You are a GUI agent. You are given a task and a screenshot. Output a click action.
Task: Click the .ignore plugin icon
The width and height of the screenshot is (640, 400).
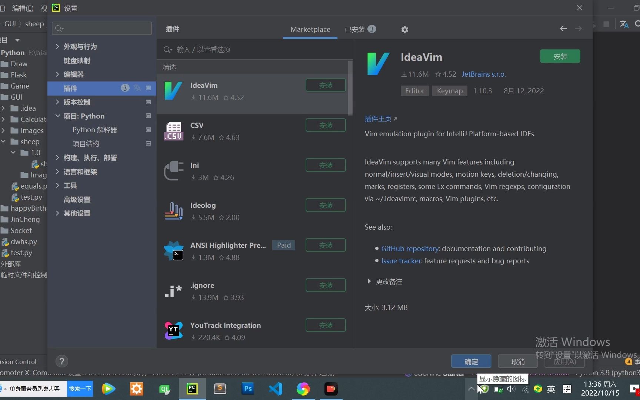pyautogui.click(x=173, y=291)
